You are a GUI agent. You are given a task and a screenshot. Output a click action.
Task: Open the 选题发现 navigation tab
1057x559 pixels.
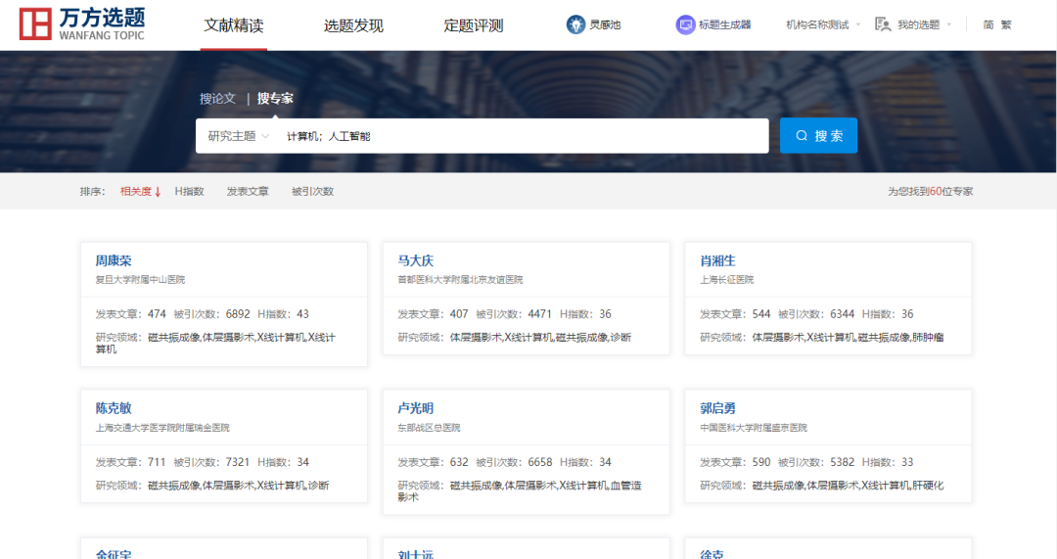(353, 25)
